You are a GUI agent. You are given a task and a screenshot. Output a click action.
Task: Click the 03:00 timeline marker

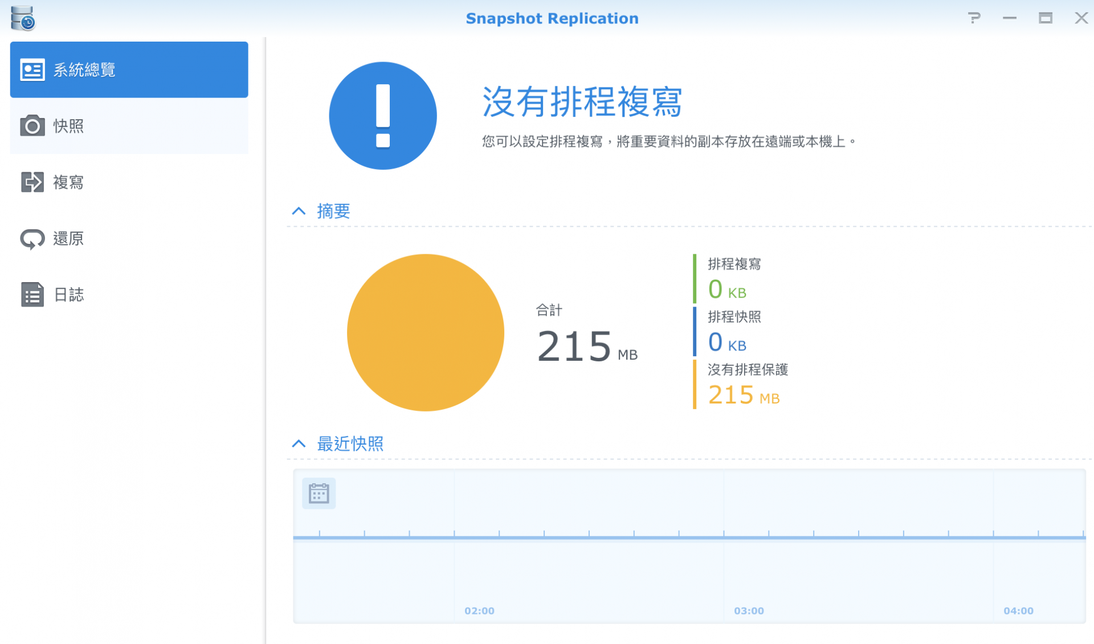[749, 610]
